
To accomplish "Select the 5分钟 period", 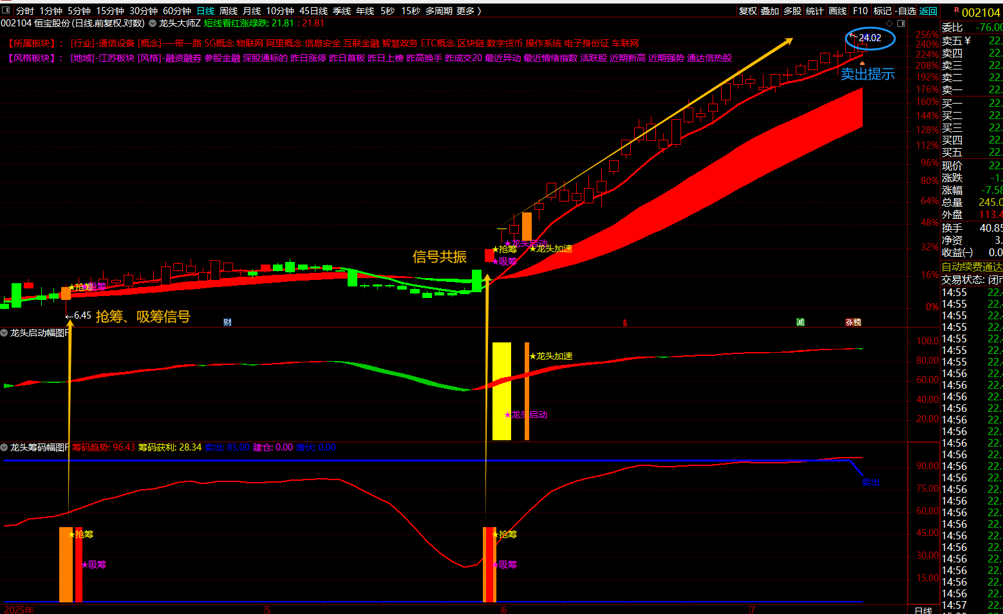I will [79, 11].
